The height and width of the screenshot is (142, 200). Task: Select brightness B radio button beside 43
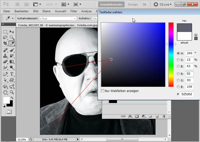click(178, 66)
